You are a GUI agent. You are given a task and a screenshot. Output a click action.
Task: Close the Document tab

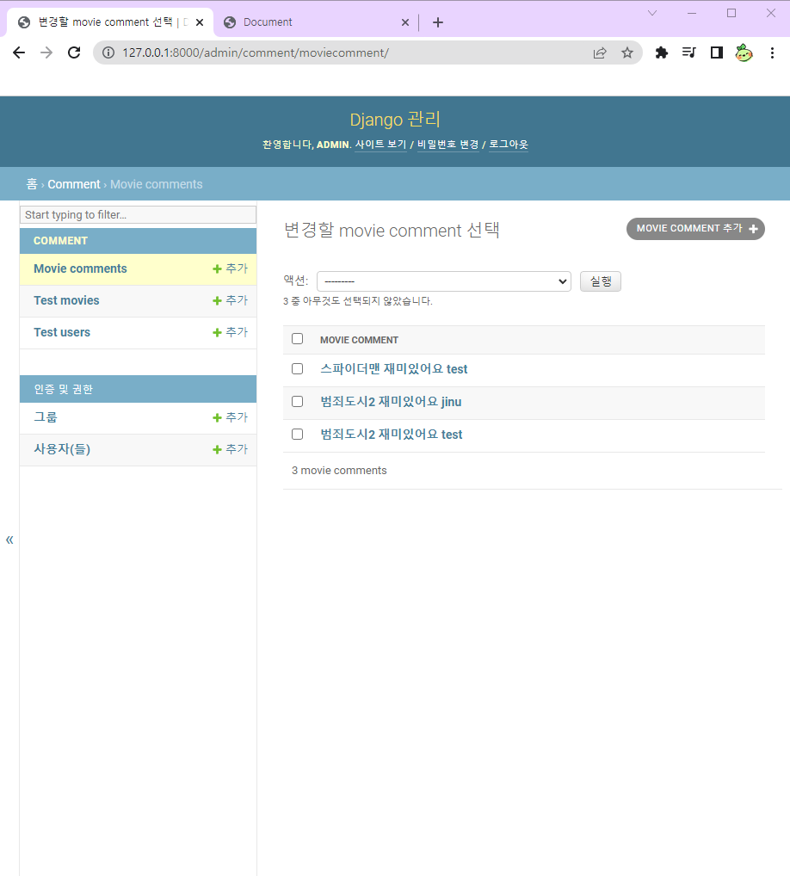(x=405, y=22)
